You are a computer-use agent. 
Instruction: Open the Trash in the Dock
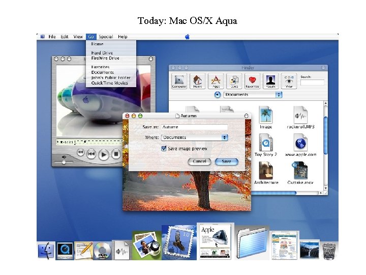point(329,251)
